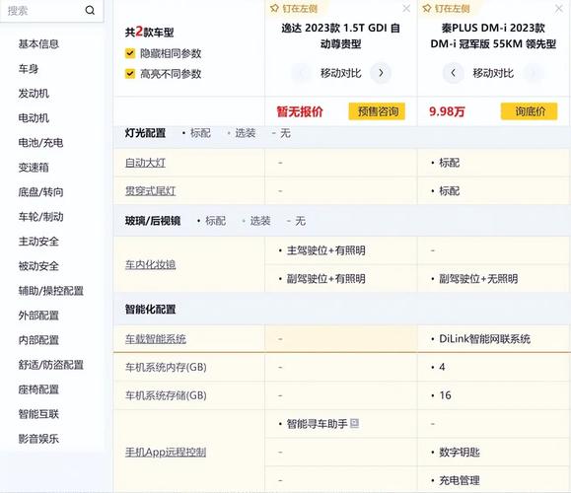571x493 pixels.
Task: Remove the 秦PLUS DM-i car from comparison
Action: [x=559, y=8]
